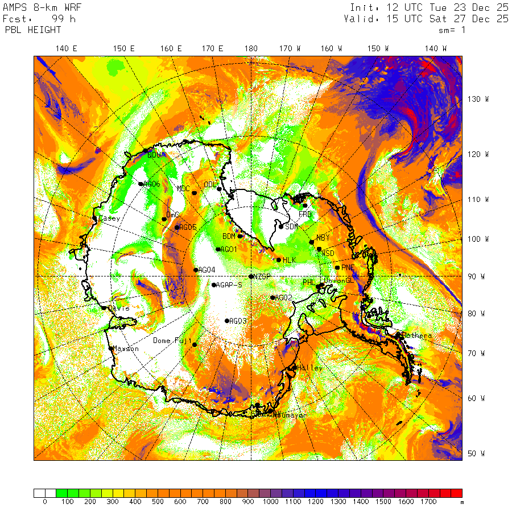Image resolution: width=512 pixels, height=512 pixels.
Task: Click the 'Casey' station label
Action: point(109,218)
